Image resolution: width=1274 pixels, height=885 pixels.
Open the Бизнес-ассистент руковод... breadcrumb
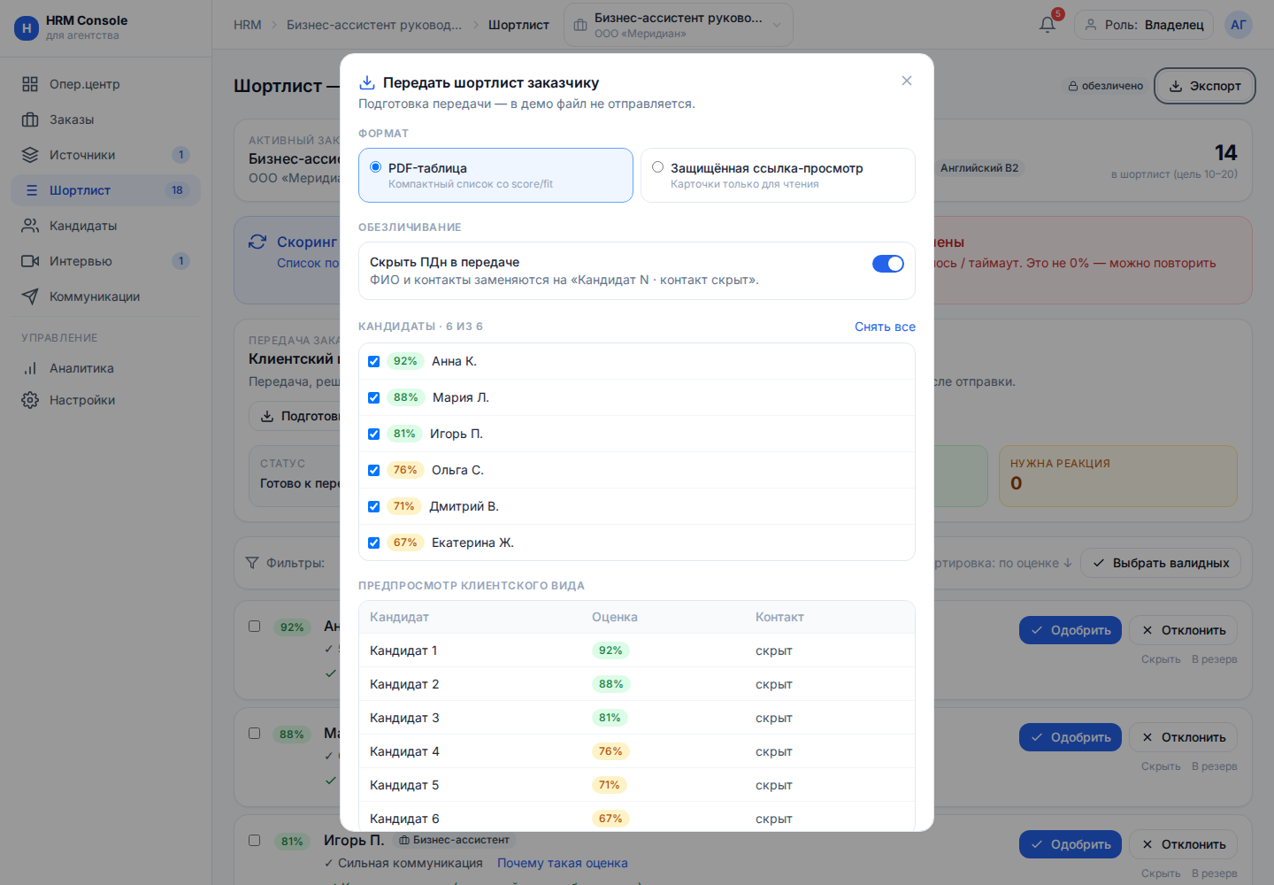click(x=374, y=25)
